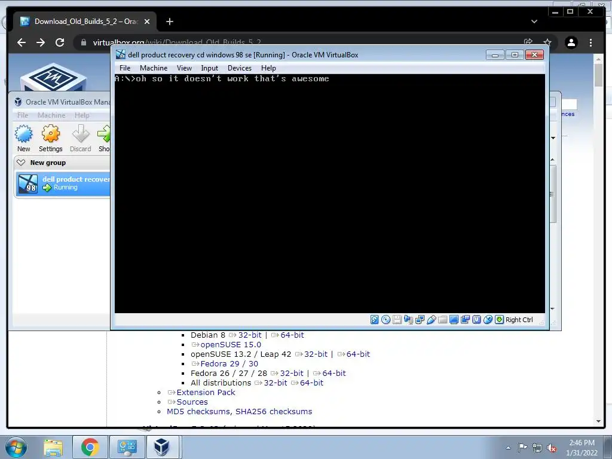Open the Devices menu of the VM window

point(240,68)
